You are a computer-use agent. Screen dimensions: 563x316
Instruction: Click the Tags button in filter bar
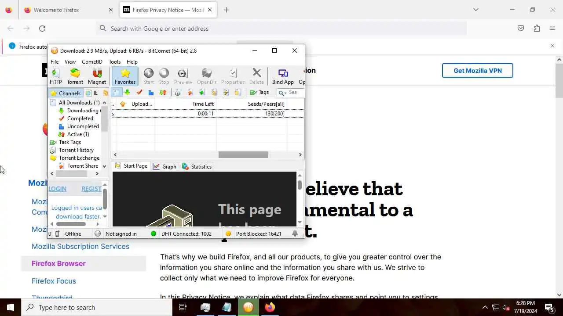tap(259, 92)
